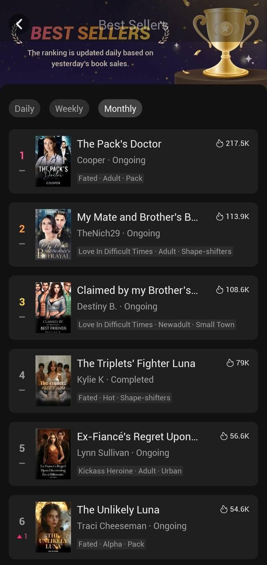Viewport: 267px width, 565px height.
Task: Click flame icon beside 108.6K
Action: point(220,290)
